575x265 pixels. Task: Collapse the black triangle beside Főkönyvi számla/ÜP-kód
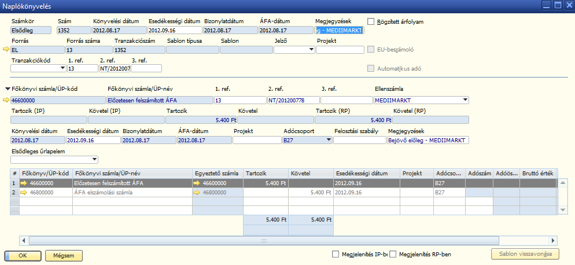[x=8, y=89]
